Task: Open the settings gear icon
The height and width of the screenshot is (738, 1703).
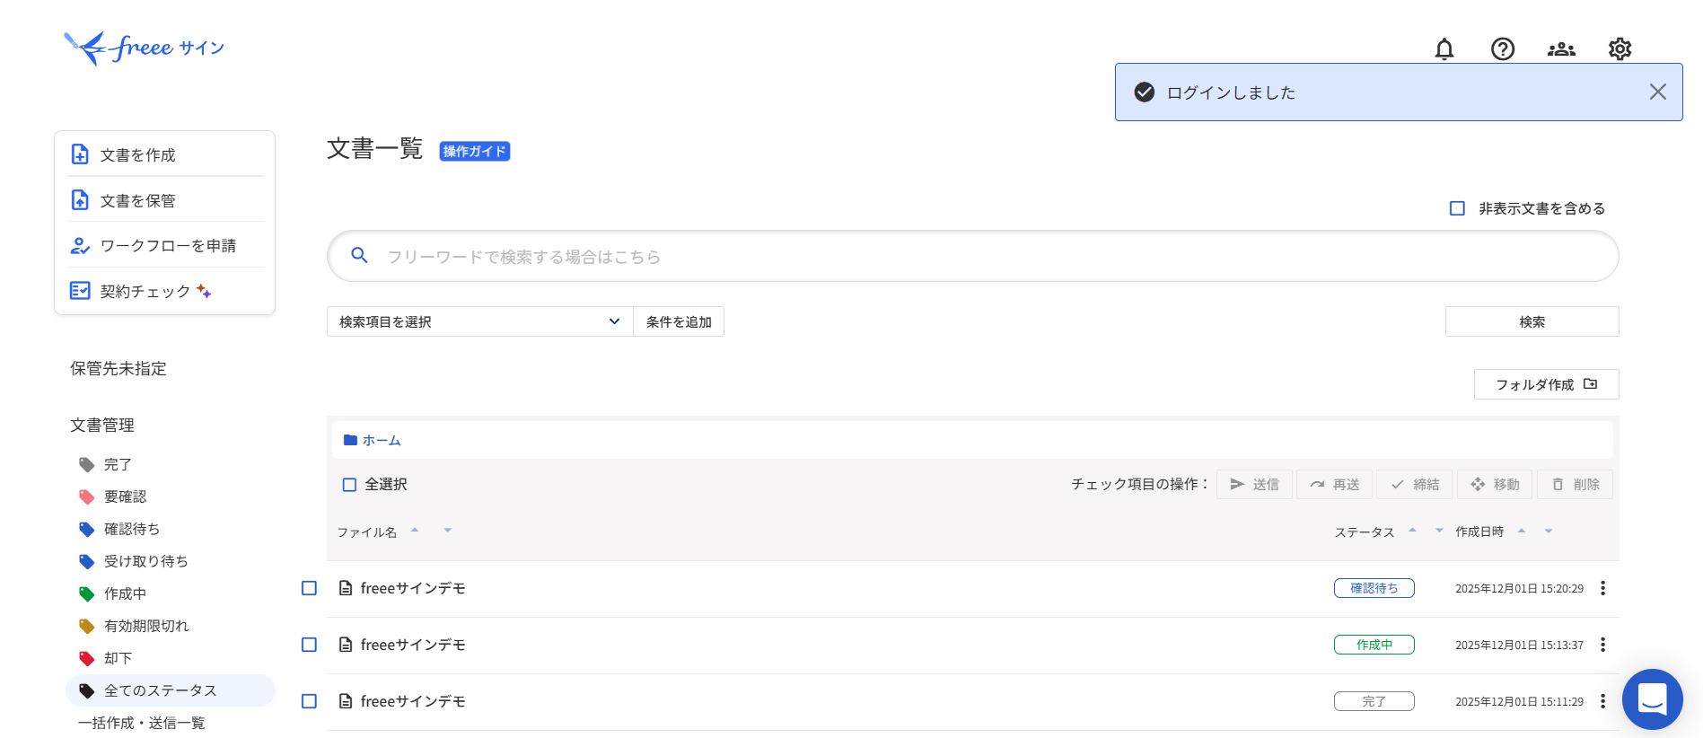Action: [x=1620, y=48]
